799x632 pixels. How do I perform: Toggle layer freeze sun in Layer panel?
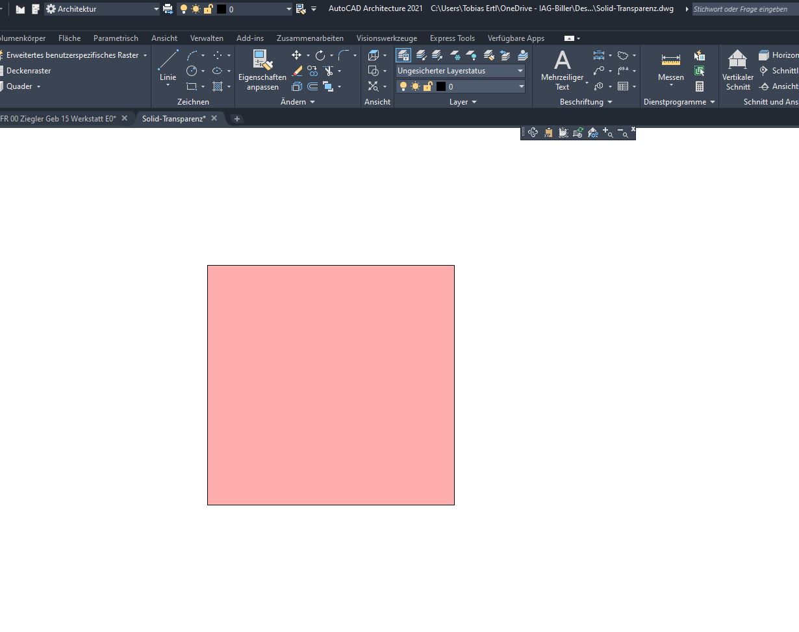[x=415, y=86]
